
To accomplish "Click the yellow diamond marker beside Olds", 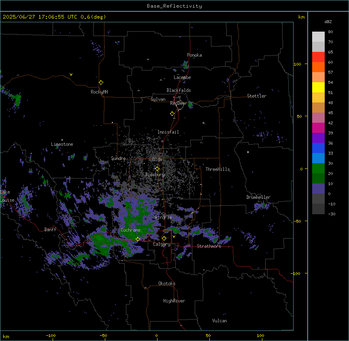I will 157,169.
